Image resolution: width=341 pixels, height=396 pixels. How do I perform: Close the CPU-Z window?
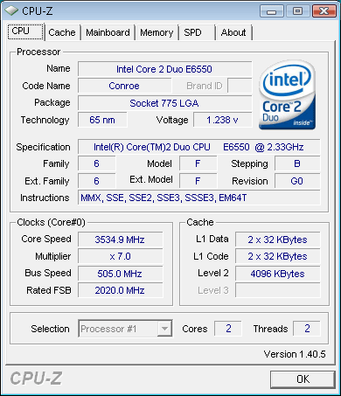coord(324,11)
